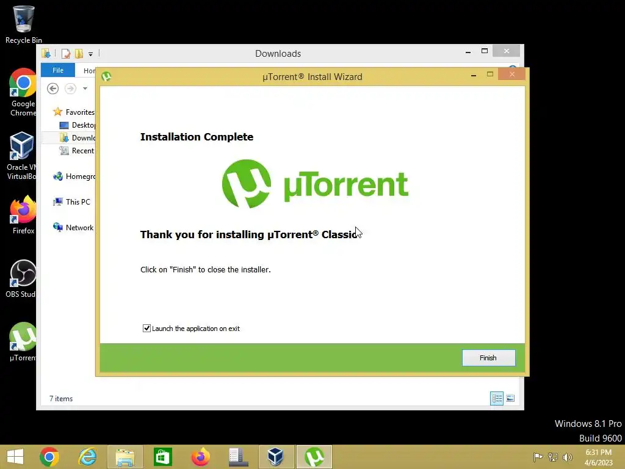Click the 7 items status bar text

(61, 398)
